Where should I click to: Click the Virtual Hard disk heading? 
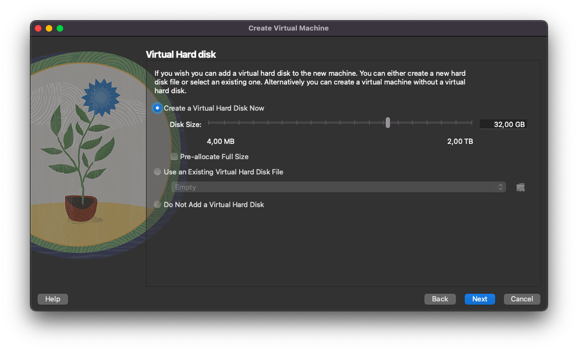(181, 55)
